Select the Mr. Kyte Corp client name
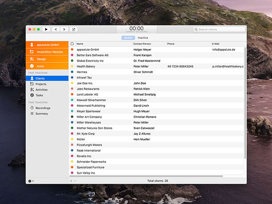Screen dimensions: 272x204 pos(85,134)
